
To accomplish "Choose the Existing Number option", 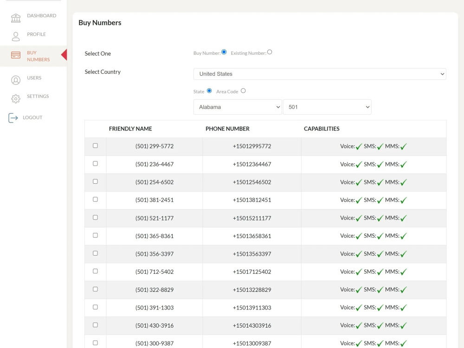I will tap(270, 52).
